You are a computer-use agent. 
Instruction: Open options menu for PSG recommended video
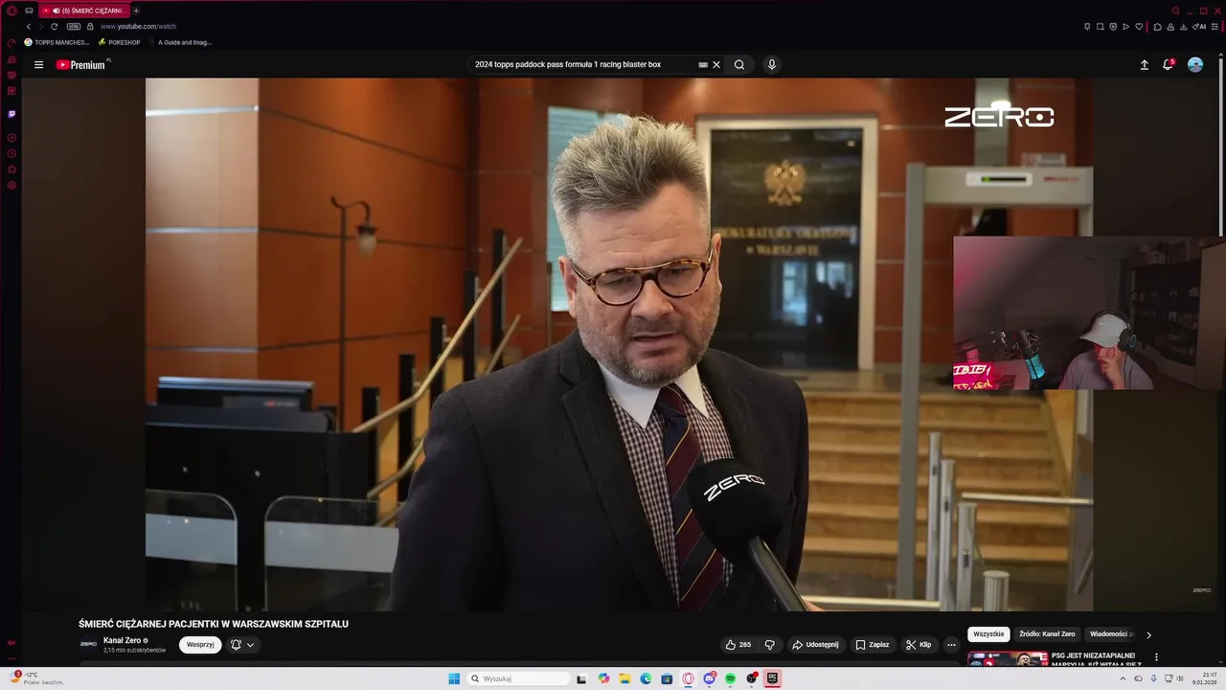point(1156,657)
